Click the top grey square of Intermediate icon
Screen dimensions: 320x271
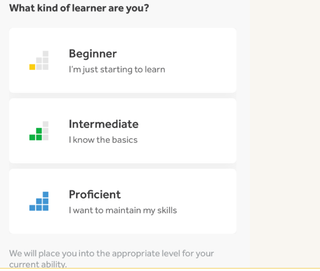[x=46, y=124]
